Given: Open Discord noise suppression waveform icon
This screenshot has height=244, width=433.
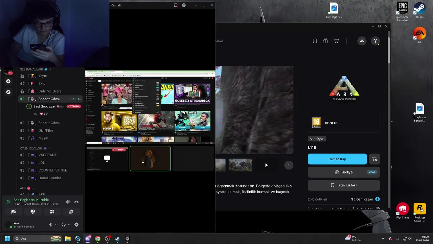Looking at the screenshot, I should 68,202.
